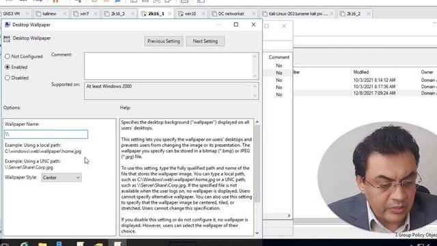Click the Help text scroll up arrow
The width and height of the screenshot is (437, 246).
(x=257, y=122)
